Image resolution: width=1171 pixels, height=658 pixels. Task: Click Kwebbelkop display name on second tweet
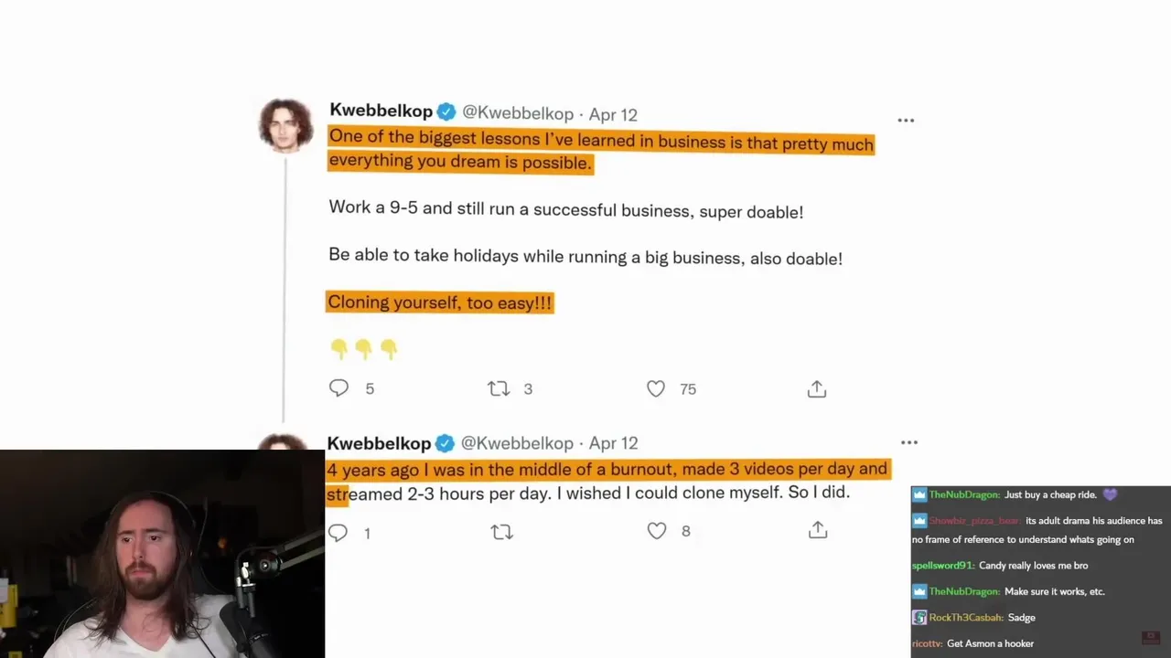[x=379, y=443]
